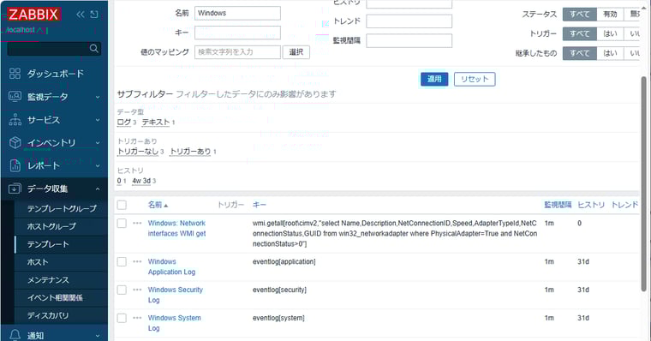Collapse the データ収集 menu chevron
Viewport: 651px width, 341px height.
[x=98, y=189]
